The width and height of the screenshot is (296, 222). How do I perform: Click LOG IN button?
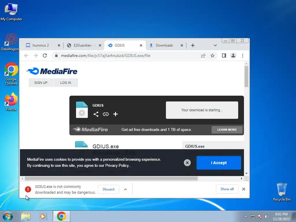(66, 83)
